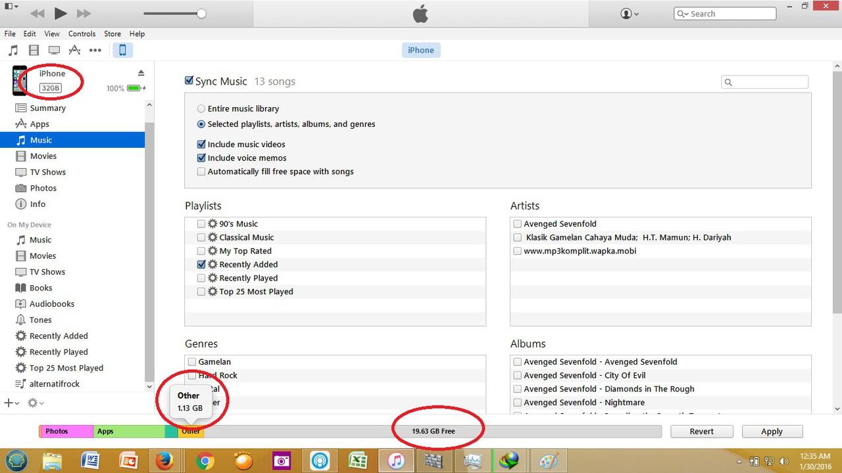Screen dimensions: 842x473
Task: Open the Apps library icon in toolbar
Action: click(x=74, y=50)
